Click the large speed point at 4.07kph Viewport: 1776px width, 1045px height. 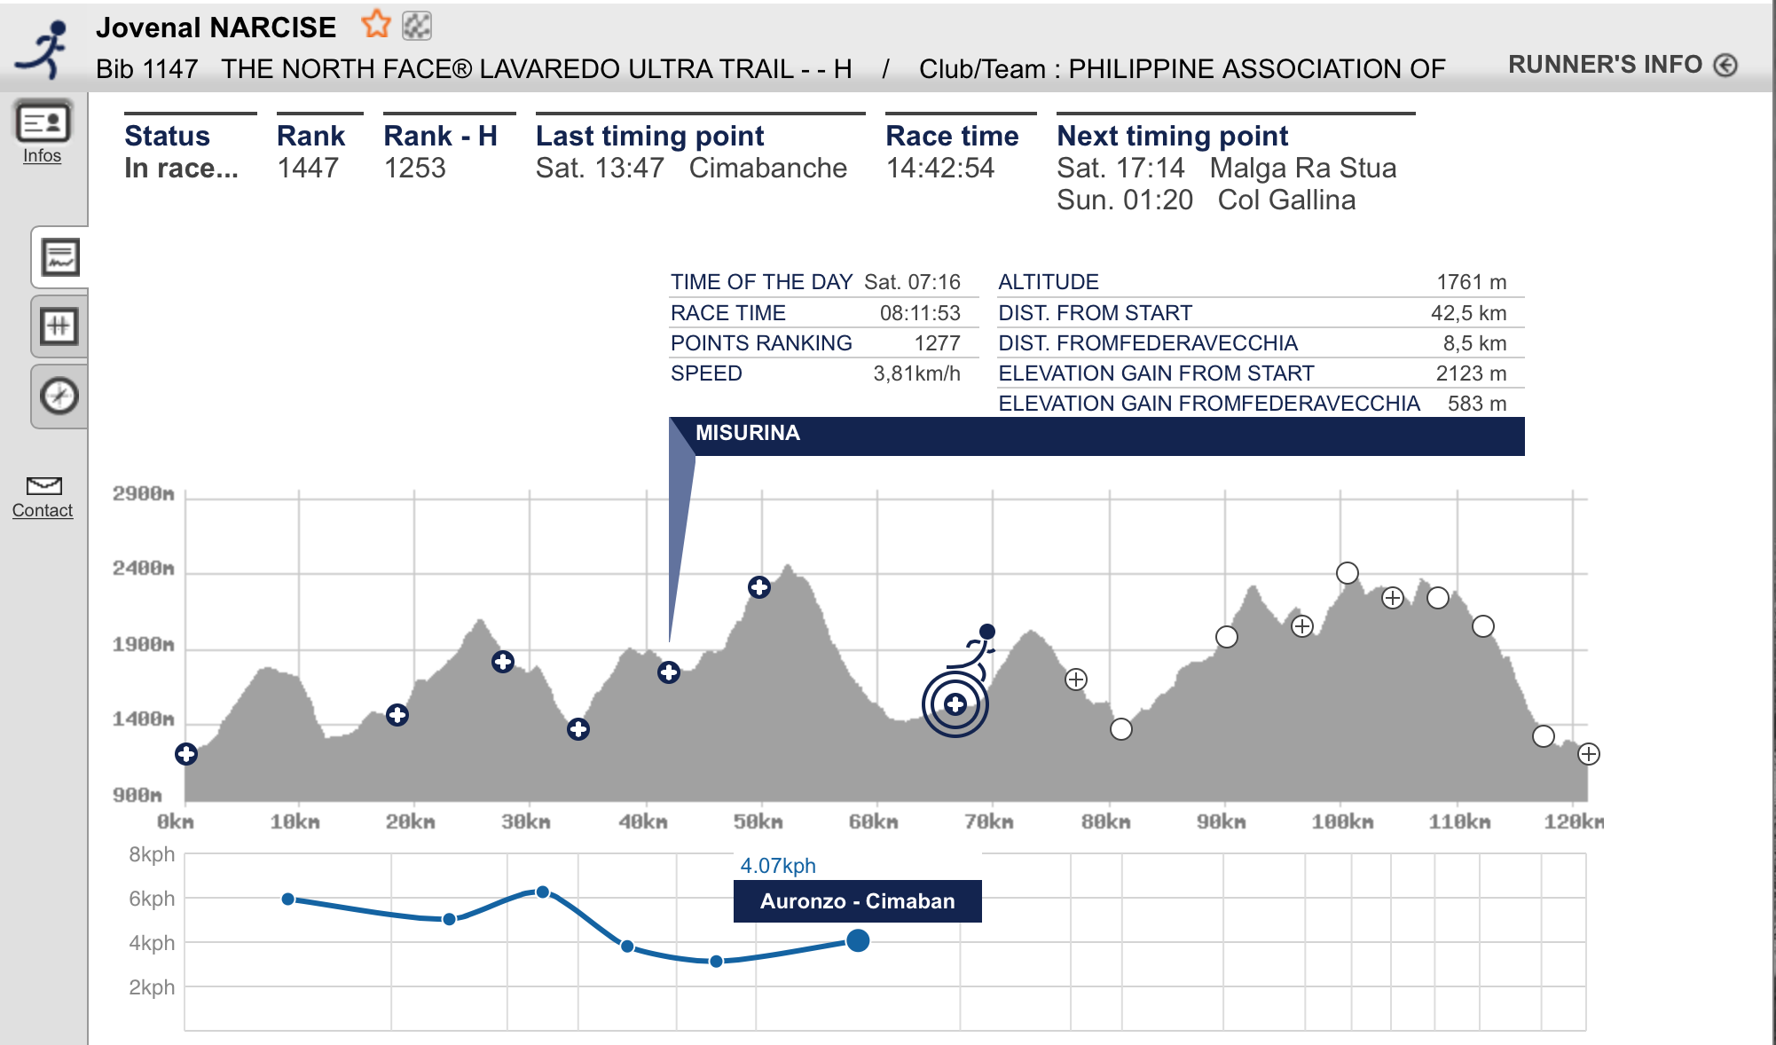(858, 941)
